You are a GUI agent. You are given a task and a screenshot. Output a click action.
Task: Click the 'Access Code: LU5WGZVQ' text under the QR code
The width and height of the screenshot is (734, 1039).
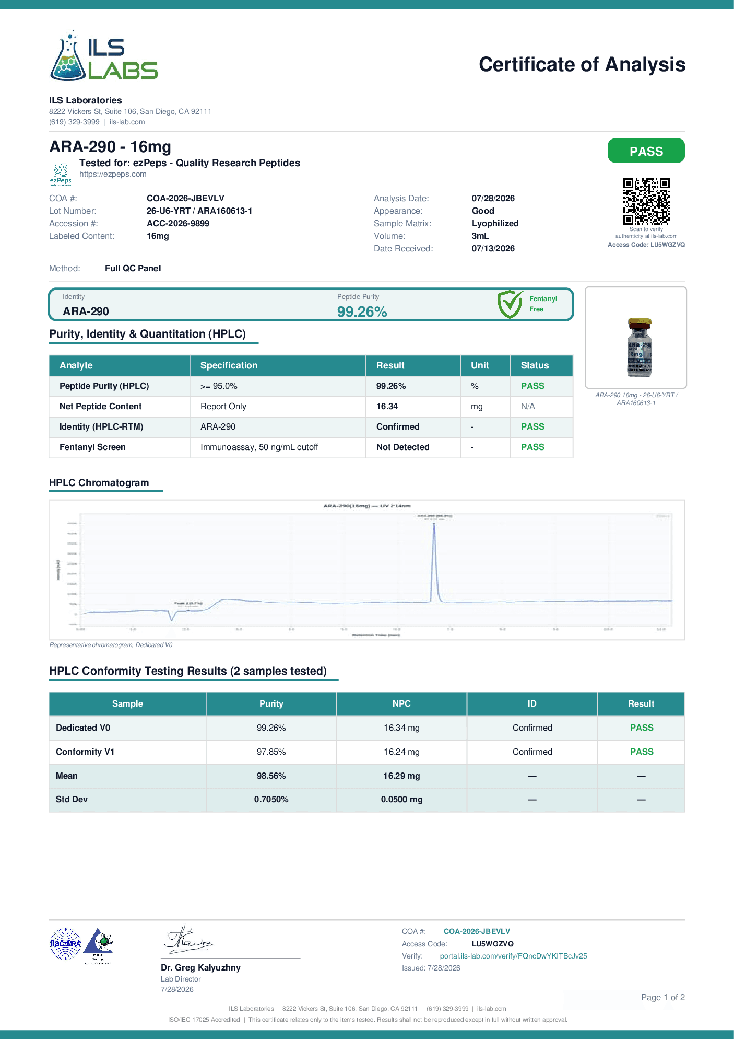coord(646,245)
